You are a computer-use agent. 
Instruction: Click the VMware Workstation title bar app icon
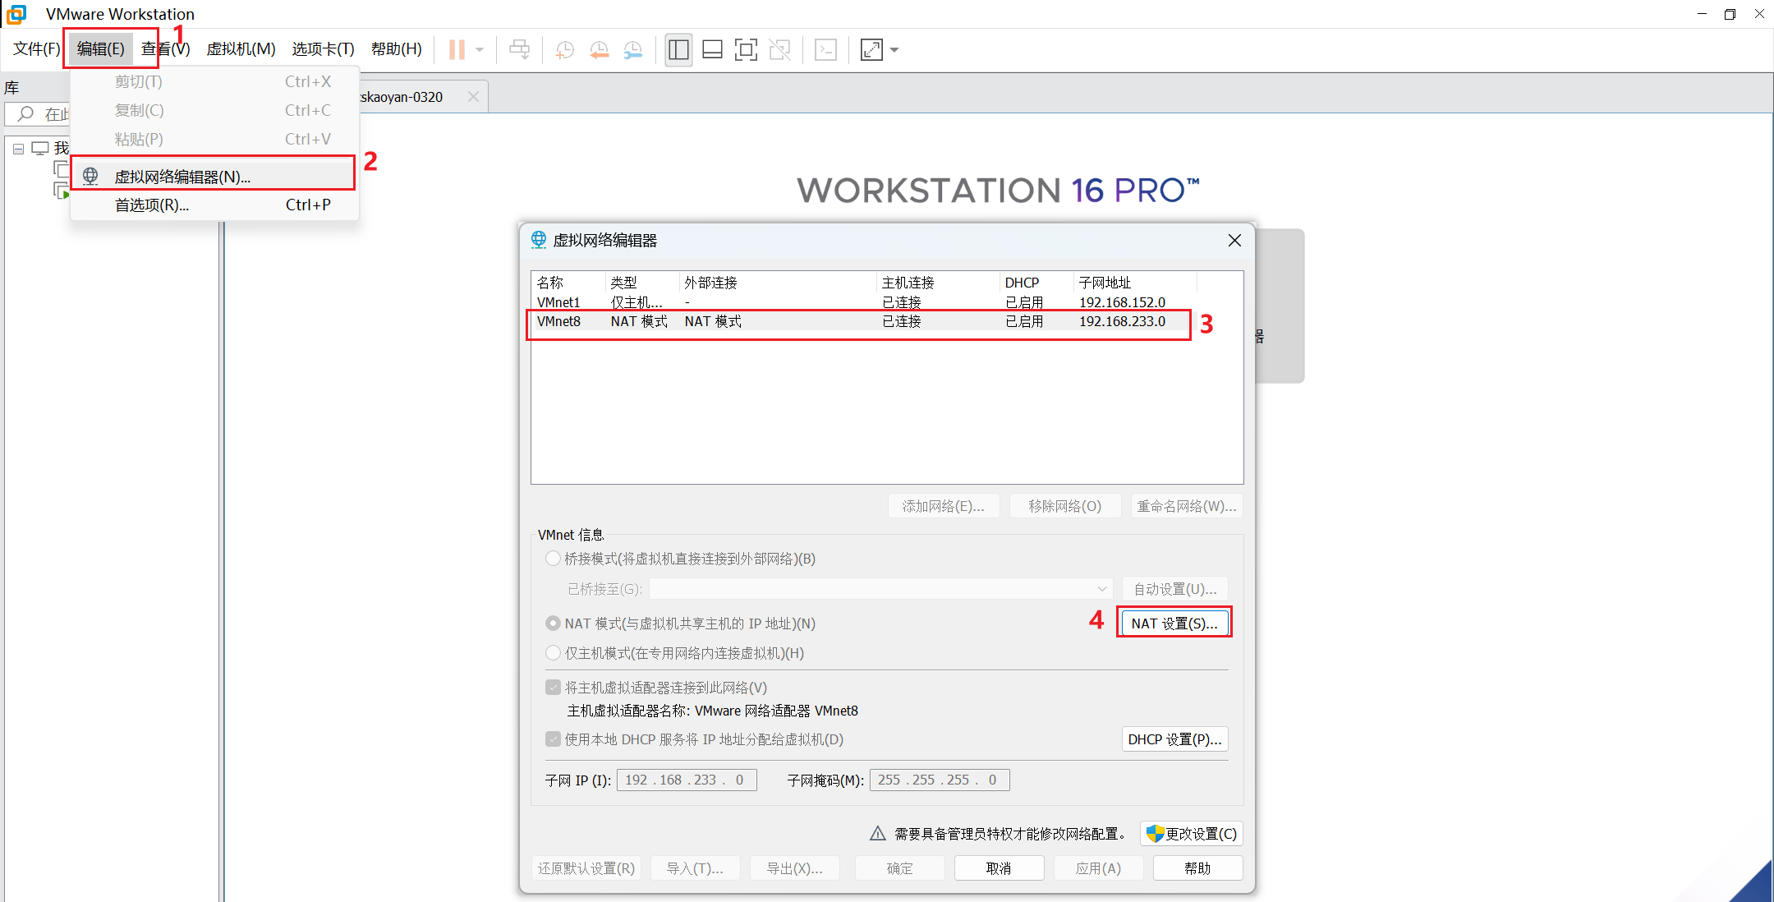16,14
